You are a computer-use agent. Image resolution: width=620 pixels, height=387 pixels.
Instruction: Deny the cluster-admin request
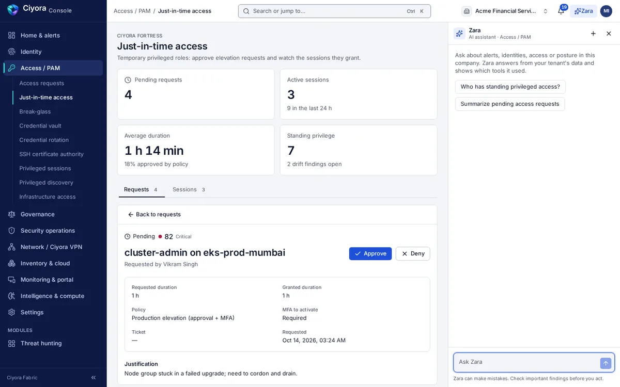[x=413, y=254]
